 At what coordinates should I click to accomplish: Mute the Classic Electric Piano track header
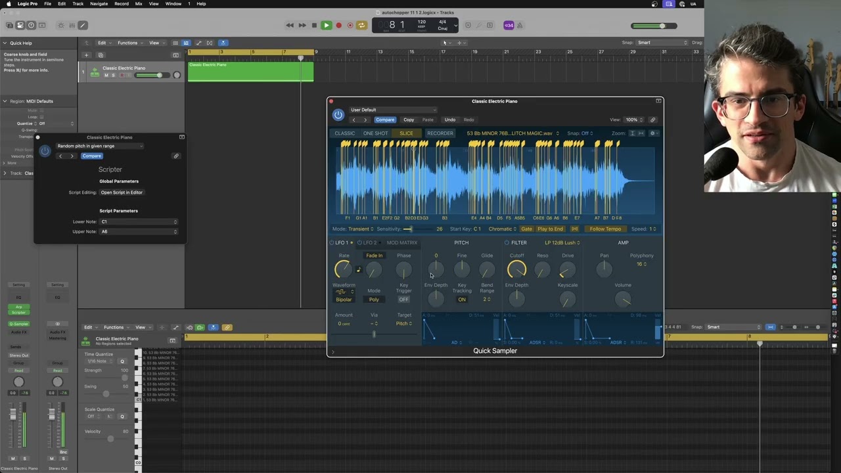click(106, 75)
